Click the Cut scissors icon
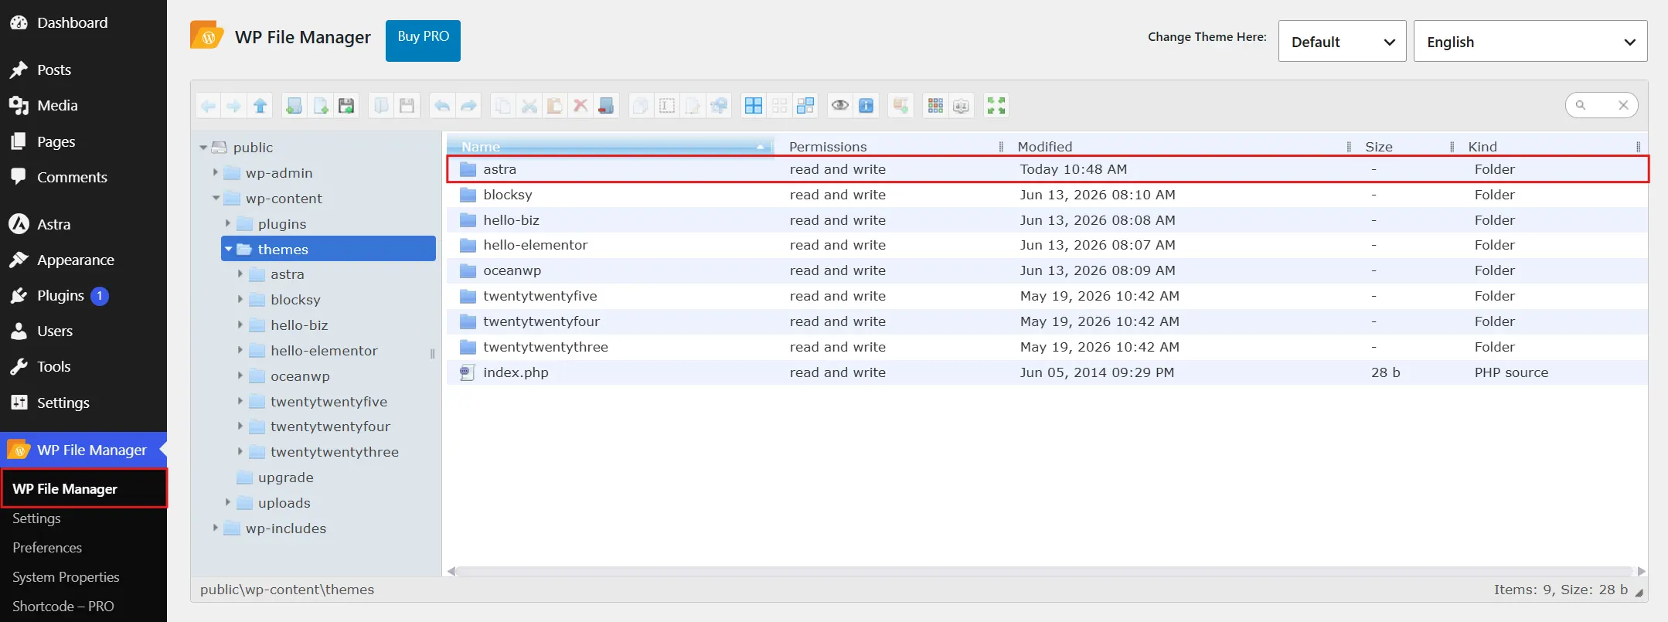Screen dimensions: 1668x622 pyautogui.click(x=529, y=106)
